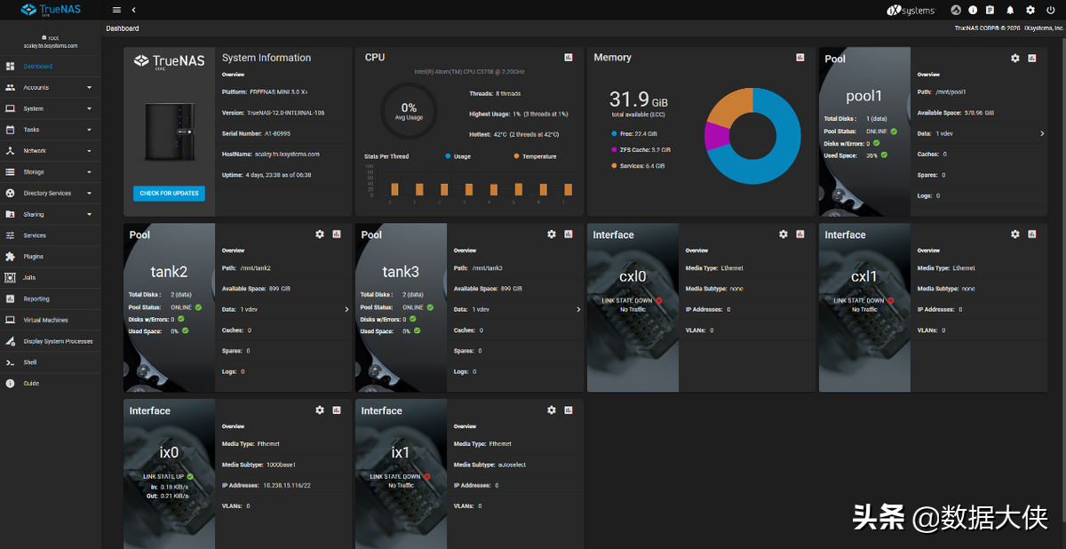
Task: Open Guide in the sidebar
Action: [51, 384]
